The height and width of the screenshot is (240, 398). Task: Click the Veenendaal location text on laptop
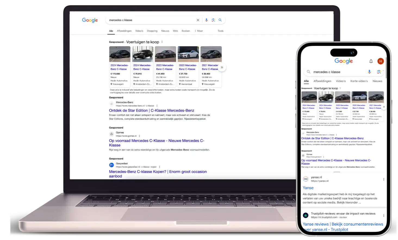tap(186, 84)
